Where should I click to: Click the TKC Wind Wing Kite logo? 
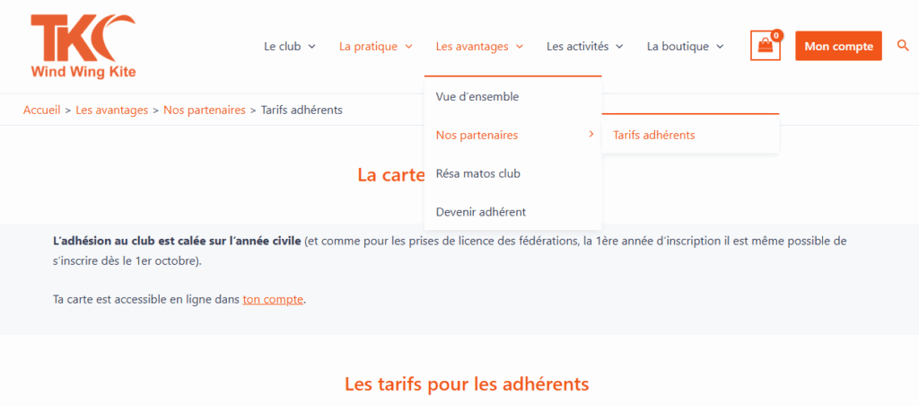click(83, 47)
